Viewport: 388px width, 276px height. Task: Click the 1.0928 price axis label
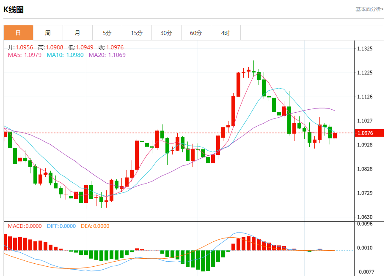pyautogui.click(x=365, y=145)
